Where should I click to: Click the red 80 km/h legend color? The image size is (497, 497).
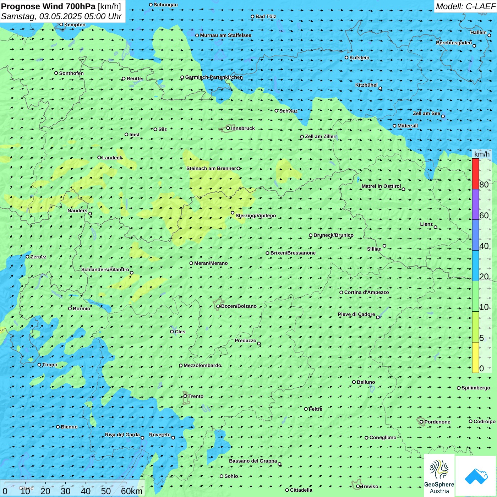(x=475, y=174)
